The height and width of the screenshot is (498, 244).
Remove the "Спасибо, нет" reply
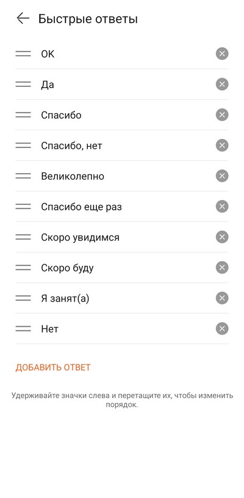[x=222, y=146]
